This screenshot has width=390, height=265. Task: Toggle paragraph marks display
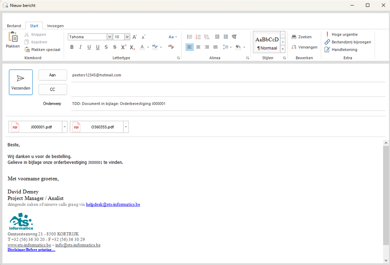[234, 37]
